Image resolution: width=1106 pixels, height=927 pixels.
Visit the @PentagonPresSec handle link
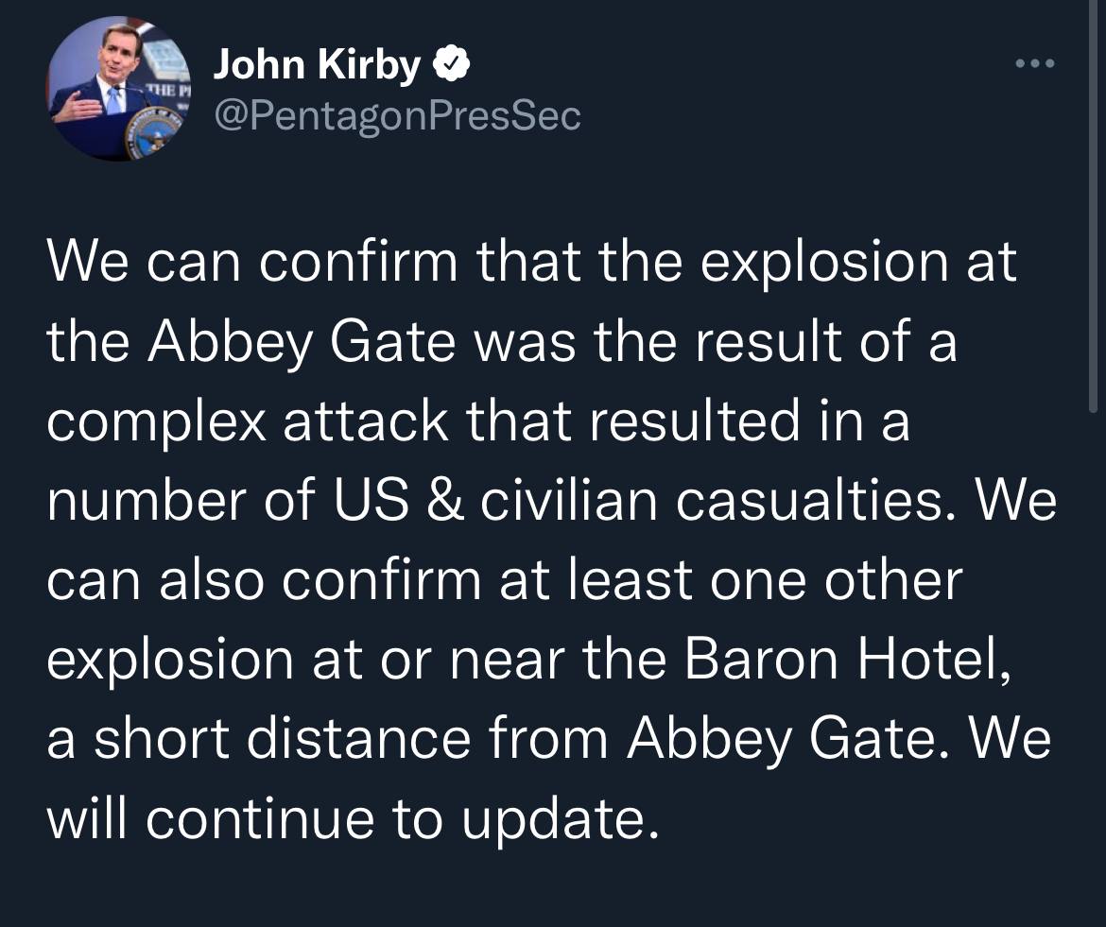point(397,116)
